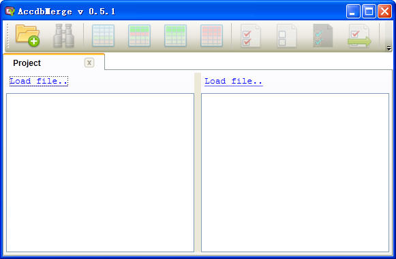Select the red rows table icon
The width and height of the screenshot is (396, 259).
[x=212, y=35]
